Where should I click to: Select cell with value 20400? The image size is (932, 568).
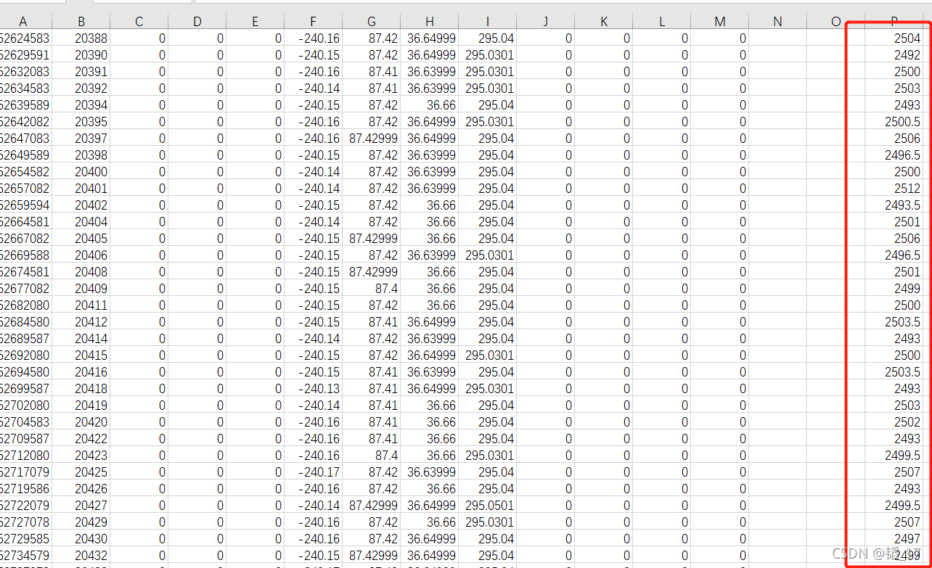coord(81,171)
